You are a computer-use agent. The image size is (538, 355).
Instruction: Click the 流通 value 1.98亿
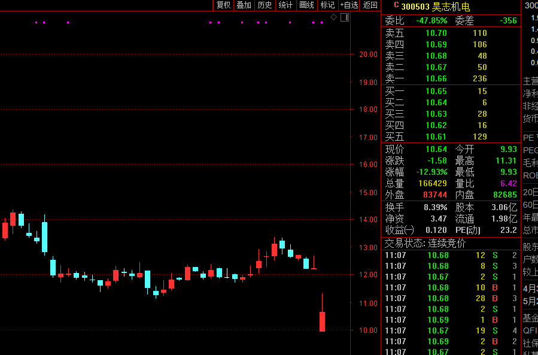pos(503,219)
